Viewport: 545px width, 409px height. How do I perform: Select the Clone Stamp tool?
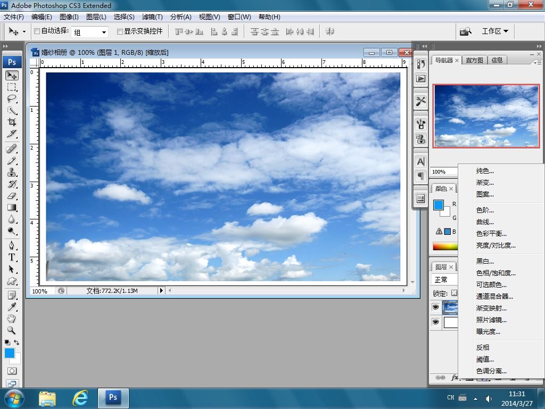tap(12, 173)
